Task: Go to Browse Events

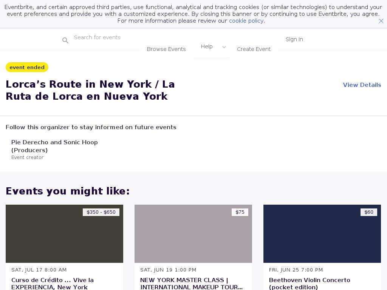Action: pos(166,49)
